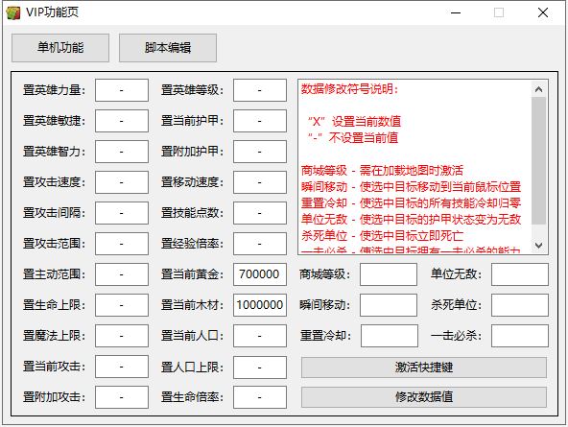Click the 一击必杀 hotkey field
The width and height of the screenshot is (568, 427).
click(x=520, y=336)
